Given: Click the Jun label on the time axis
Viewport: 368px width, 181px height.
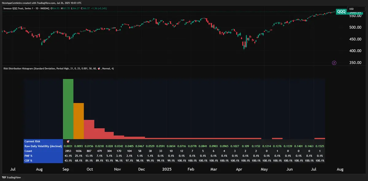Looking at the screenshot, I should [x=289, y=169].
